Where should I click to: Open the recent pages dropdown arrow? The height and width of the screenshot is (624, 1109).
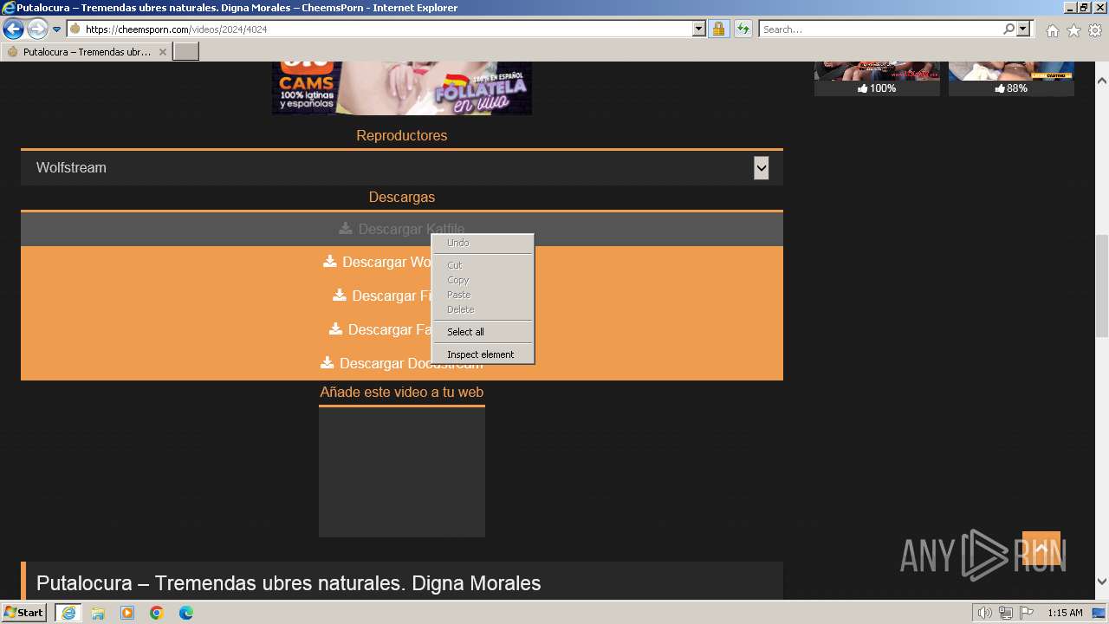tap(56, 29)
